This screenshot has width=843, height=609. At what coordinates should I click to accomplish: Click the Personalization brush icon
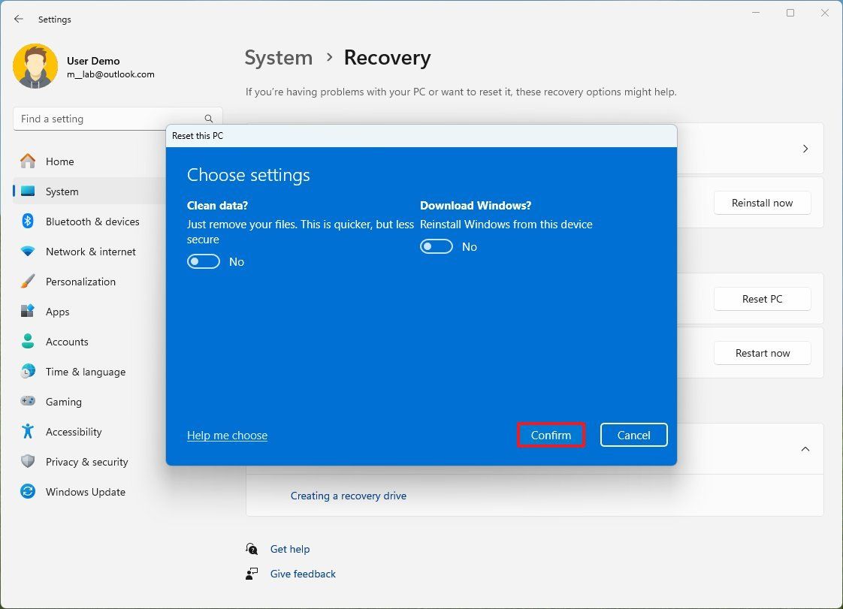28,282
